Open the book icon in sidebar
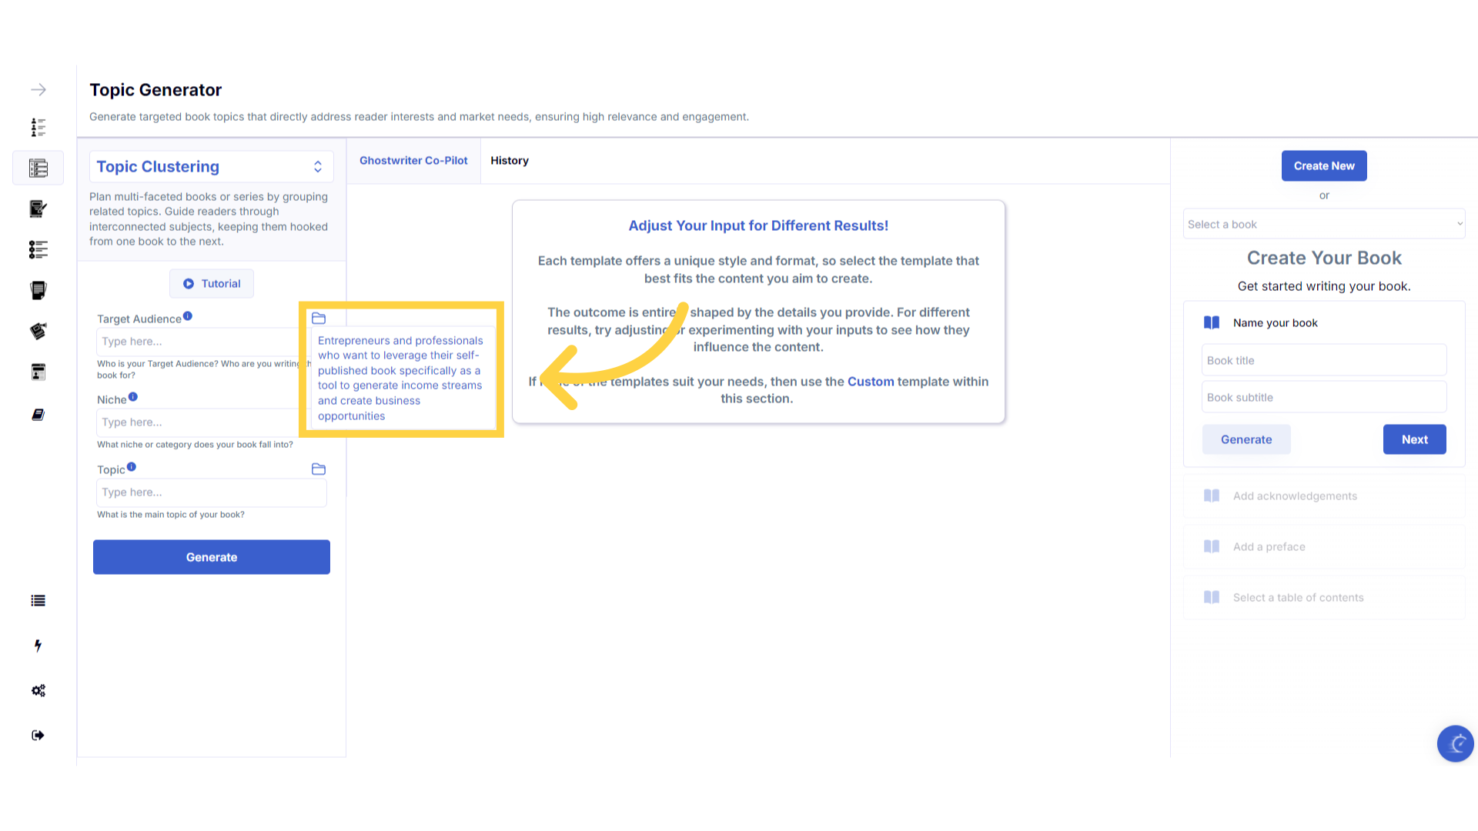 [x=38, y=415]
